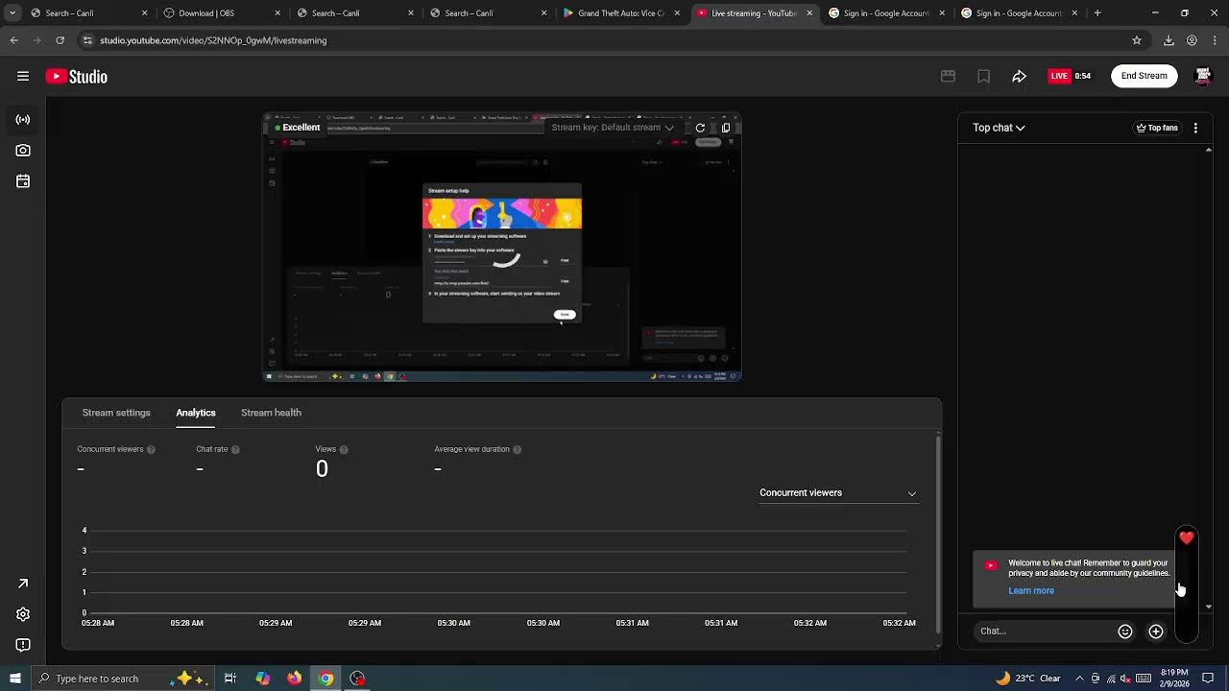Select the Webcam camera icon in sidebar
This screenshot has width=1229, height=691.
(23, 151)
